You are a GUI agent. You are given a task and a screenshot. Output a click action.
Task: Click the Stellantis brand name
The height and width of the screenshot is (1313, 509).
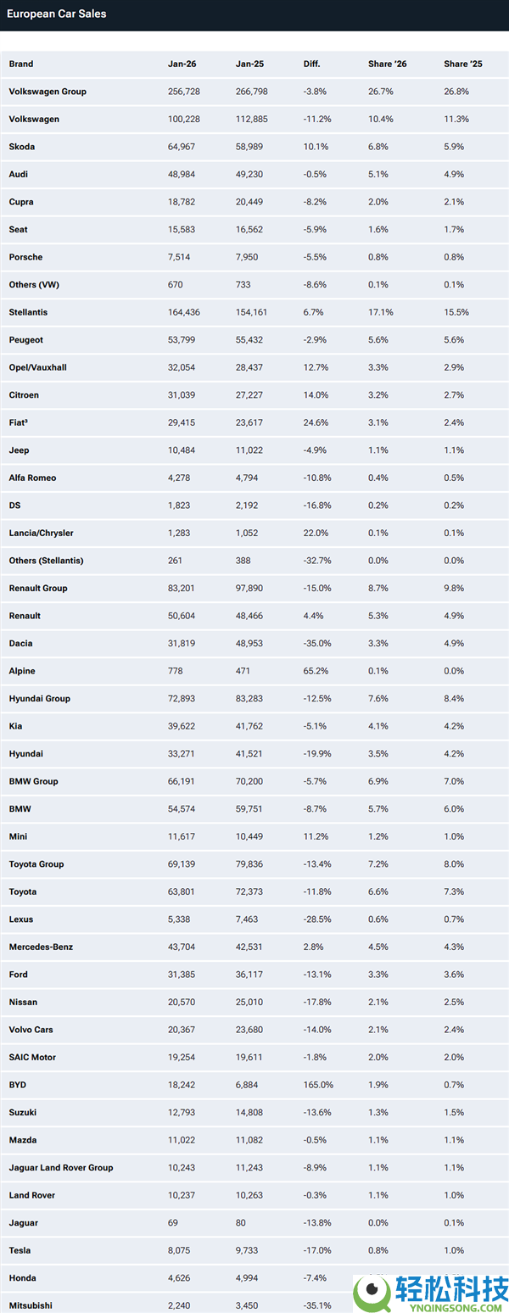click(x=28, y=312)
